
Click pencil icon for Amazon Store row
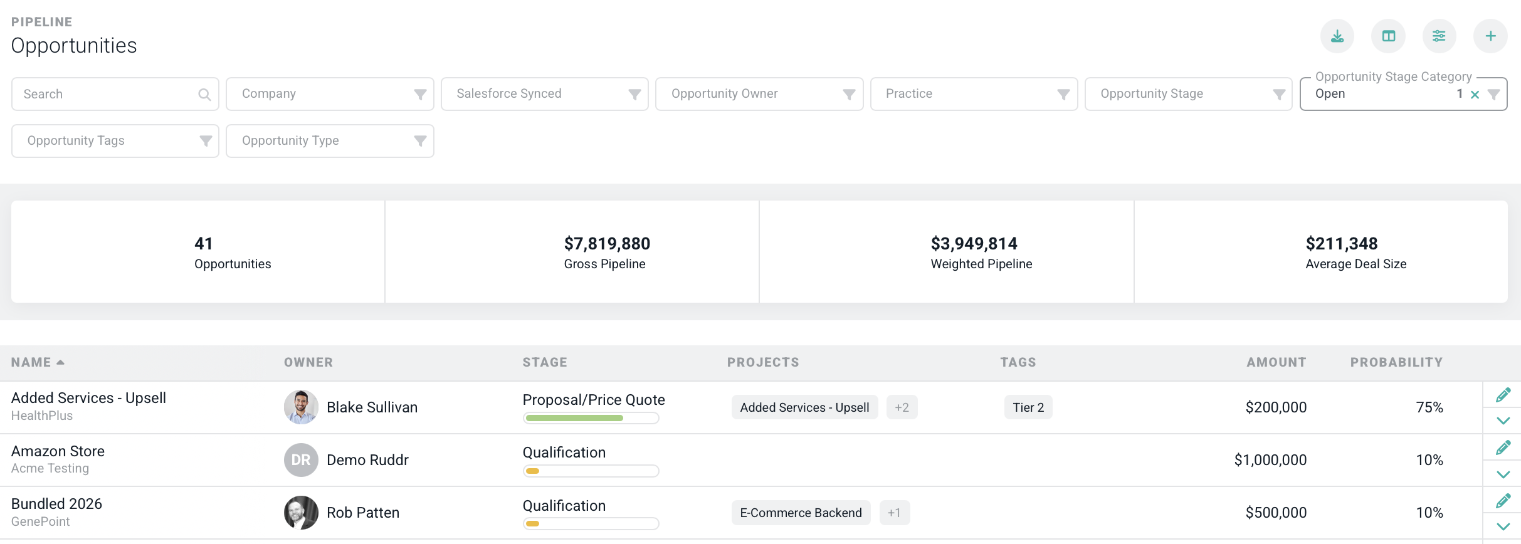(x=1503, y=447)
